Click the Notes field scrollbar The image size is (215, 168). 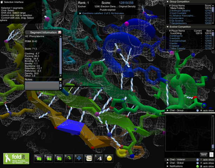click(x=61, y=86)
